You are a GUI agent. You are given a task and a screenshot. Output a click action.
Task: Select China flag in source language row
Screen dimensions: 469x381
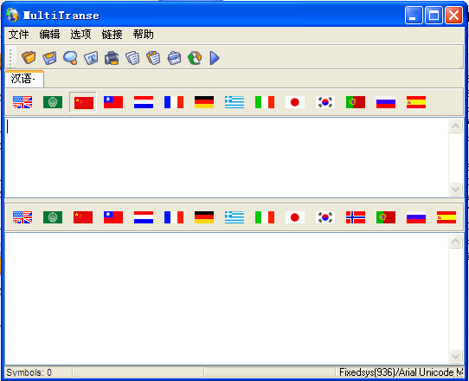[83, 102]
